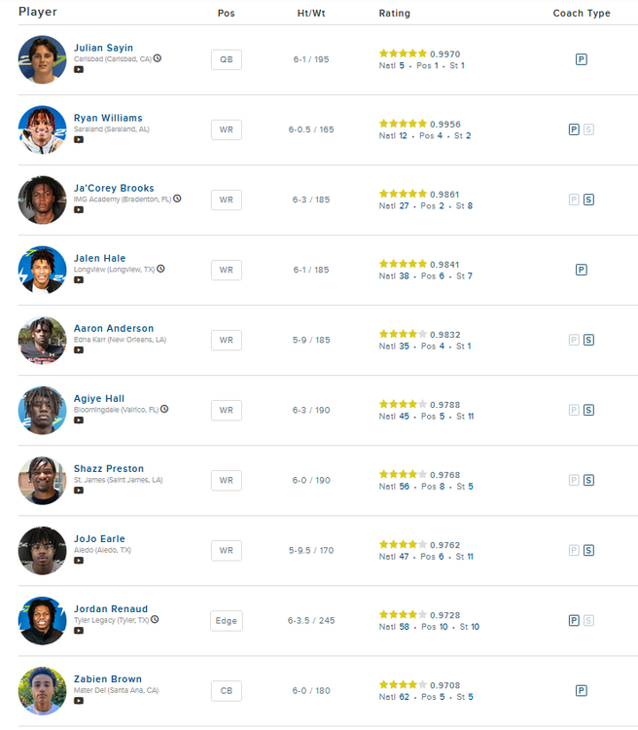Click Ryan Williams' state rank 2 link
638x730 pixels.
coord(468,136)
